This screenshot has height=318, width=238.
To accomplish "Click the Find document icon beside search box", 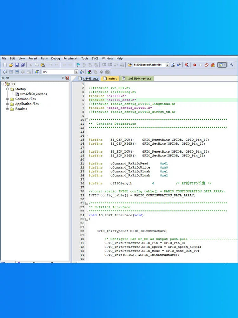I will 173,65.
